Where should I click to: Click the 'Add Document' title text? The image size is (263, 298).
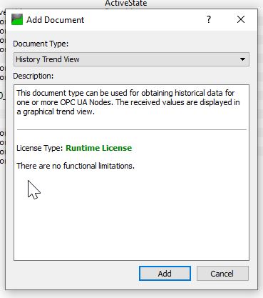pos(55,20)
